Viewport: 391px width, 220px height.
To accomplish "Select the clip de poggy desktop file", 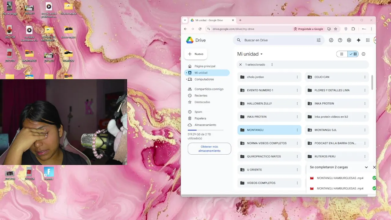I will click(10, 8).
